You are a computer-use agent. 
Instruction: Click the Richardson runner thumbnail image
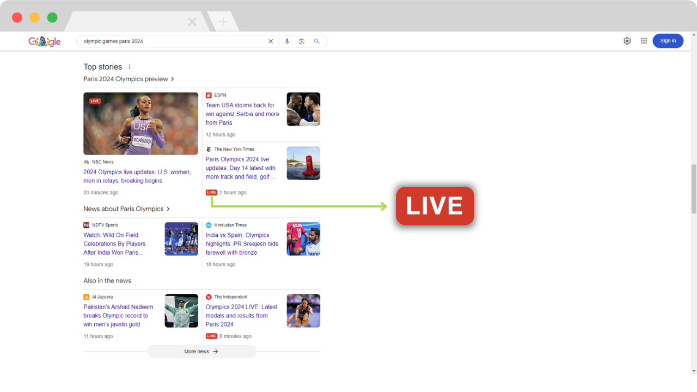click(140, 124)
